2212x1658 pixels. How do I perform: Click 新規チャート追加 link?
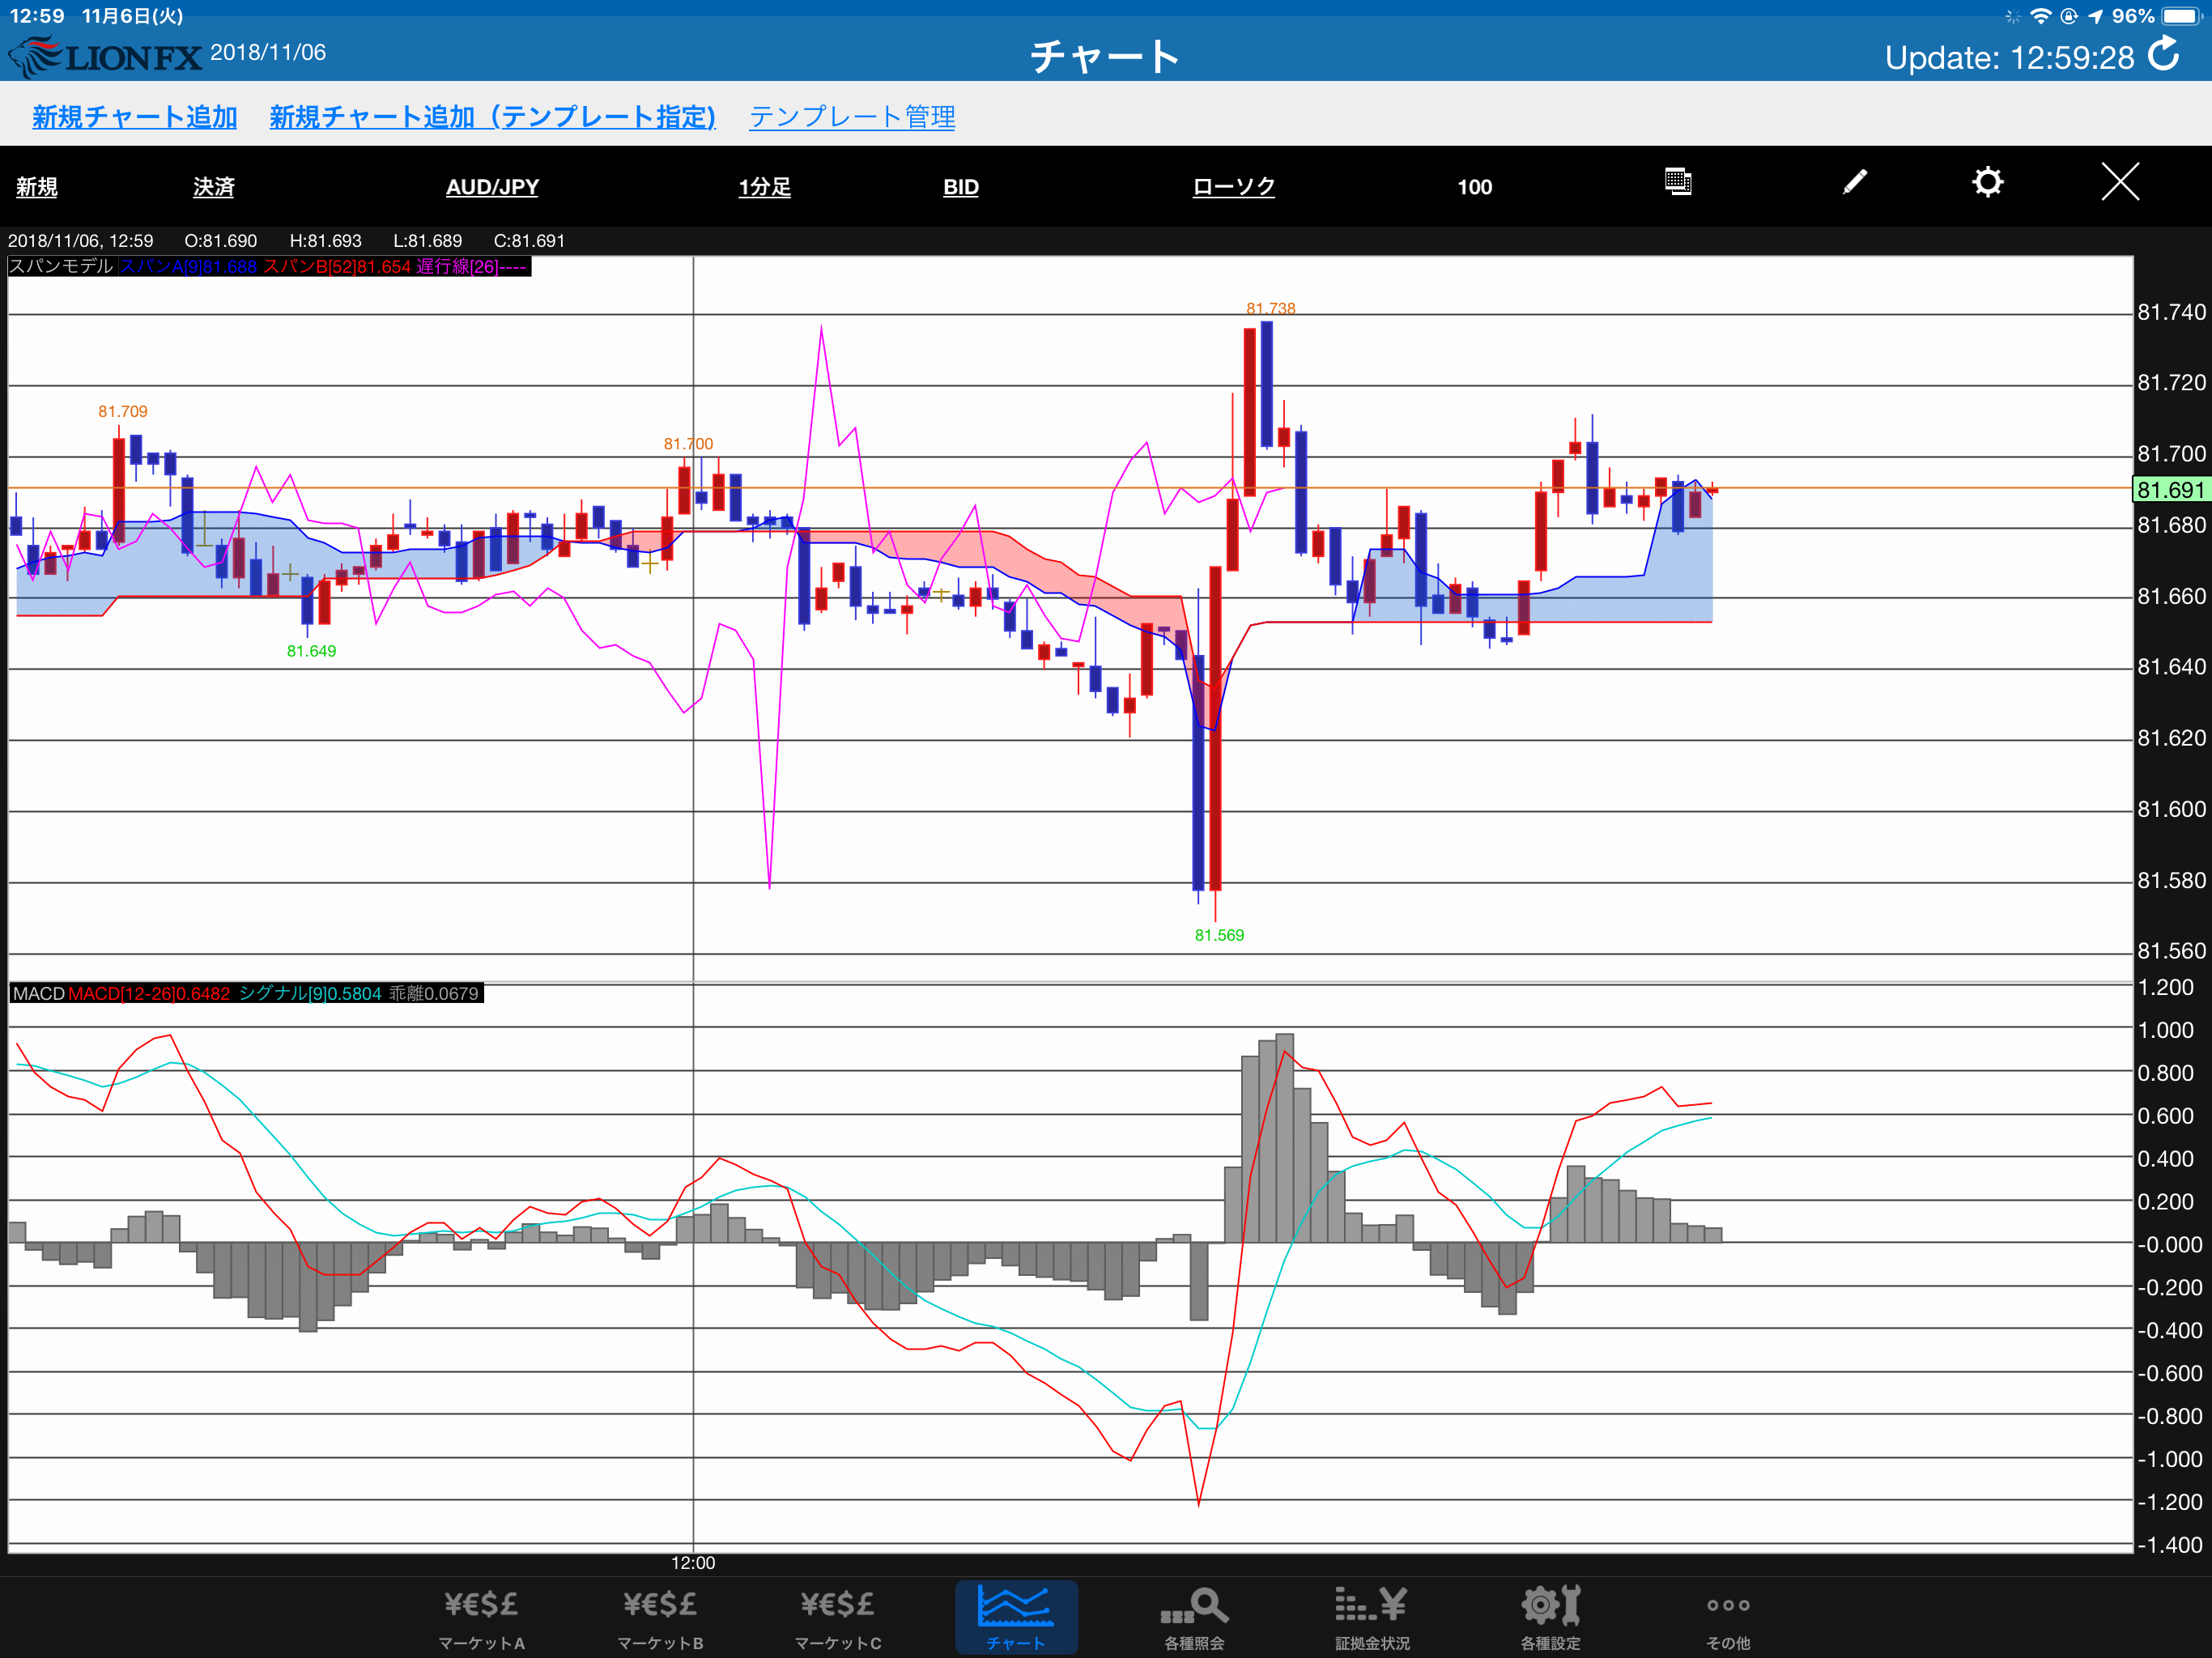(x=134, y=117)
